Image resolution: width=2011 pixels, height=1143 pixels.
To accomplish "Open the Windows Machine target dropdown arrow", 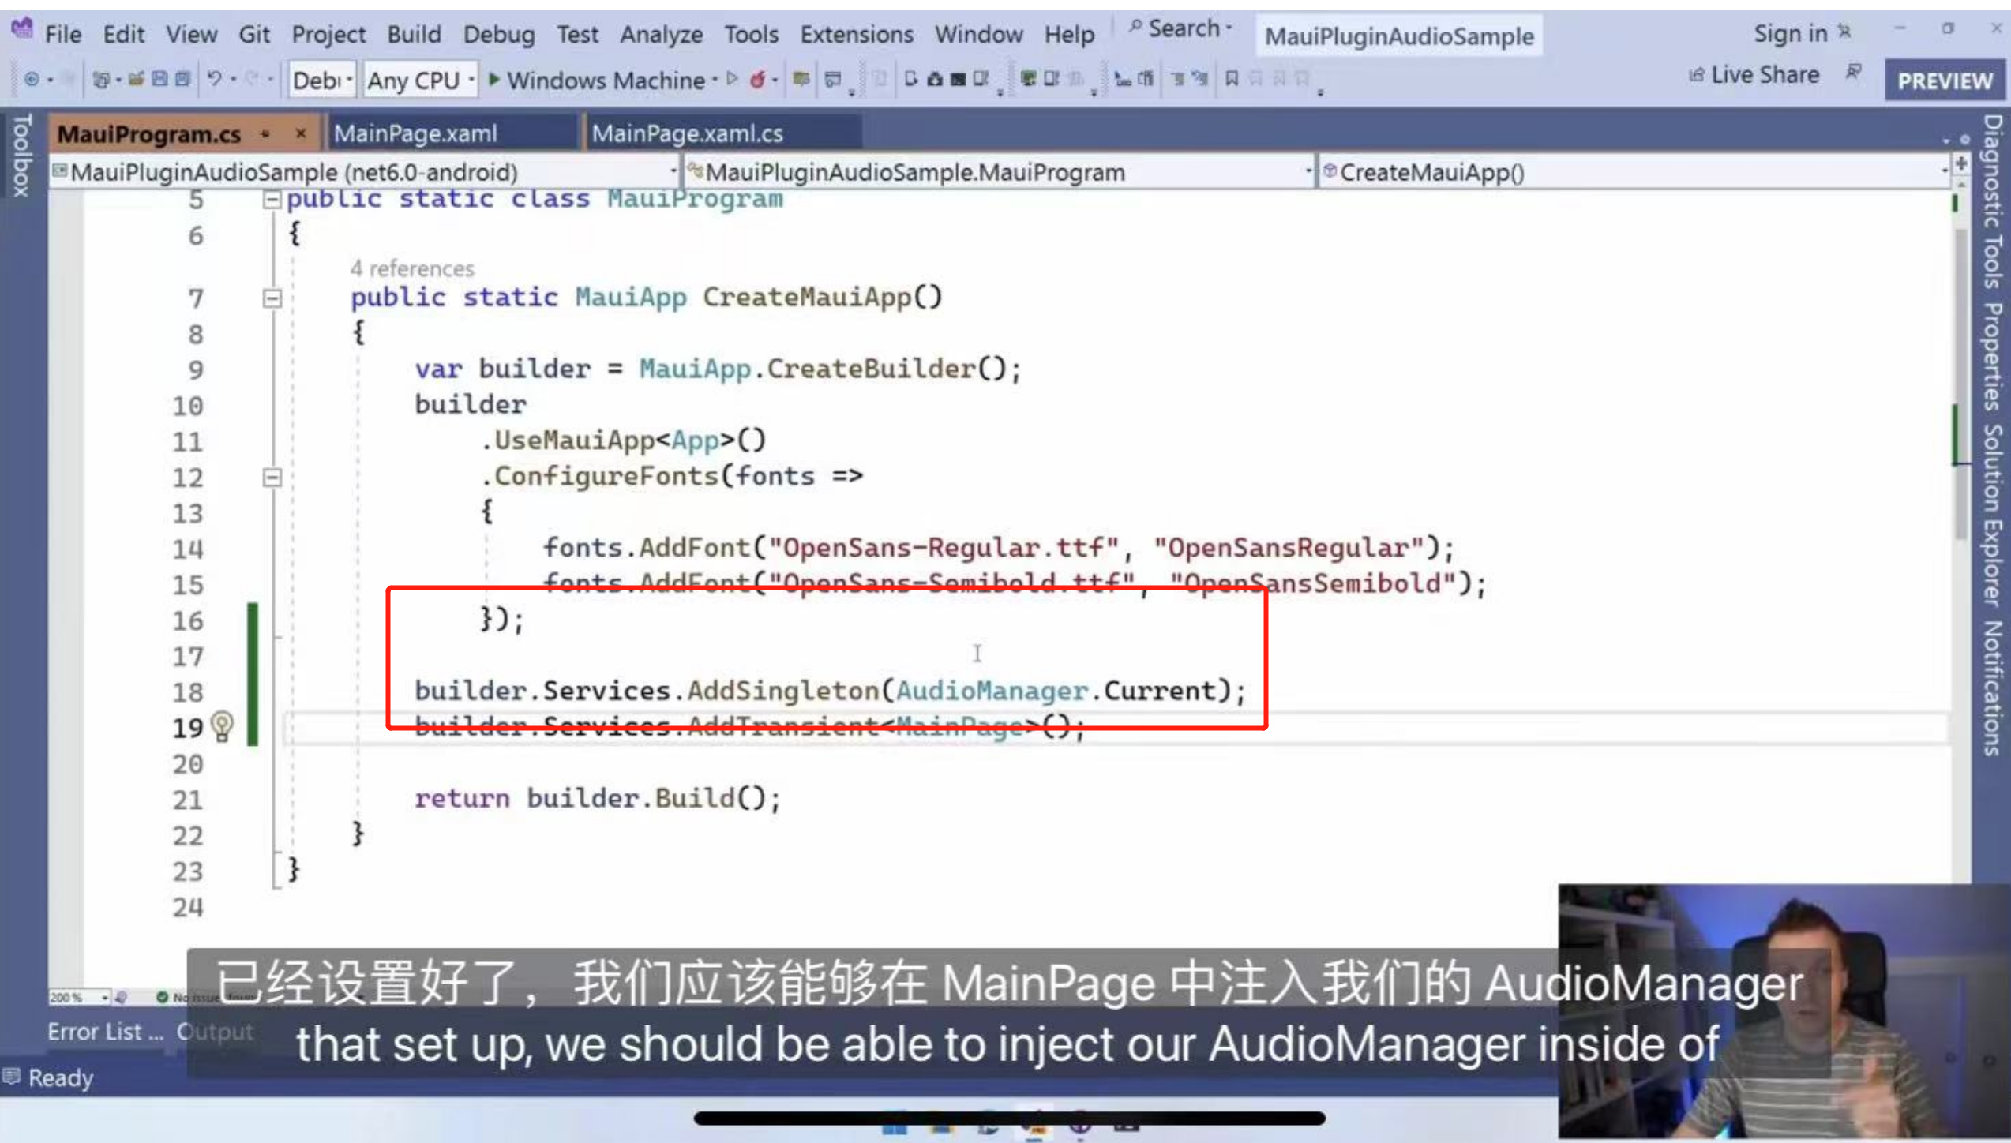I will pos(715,79).
